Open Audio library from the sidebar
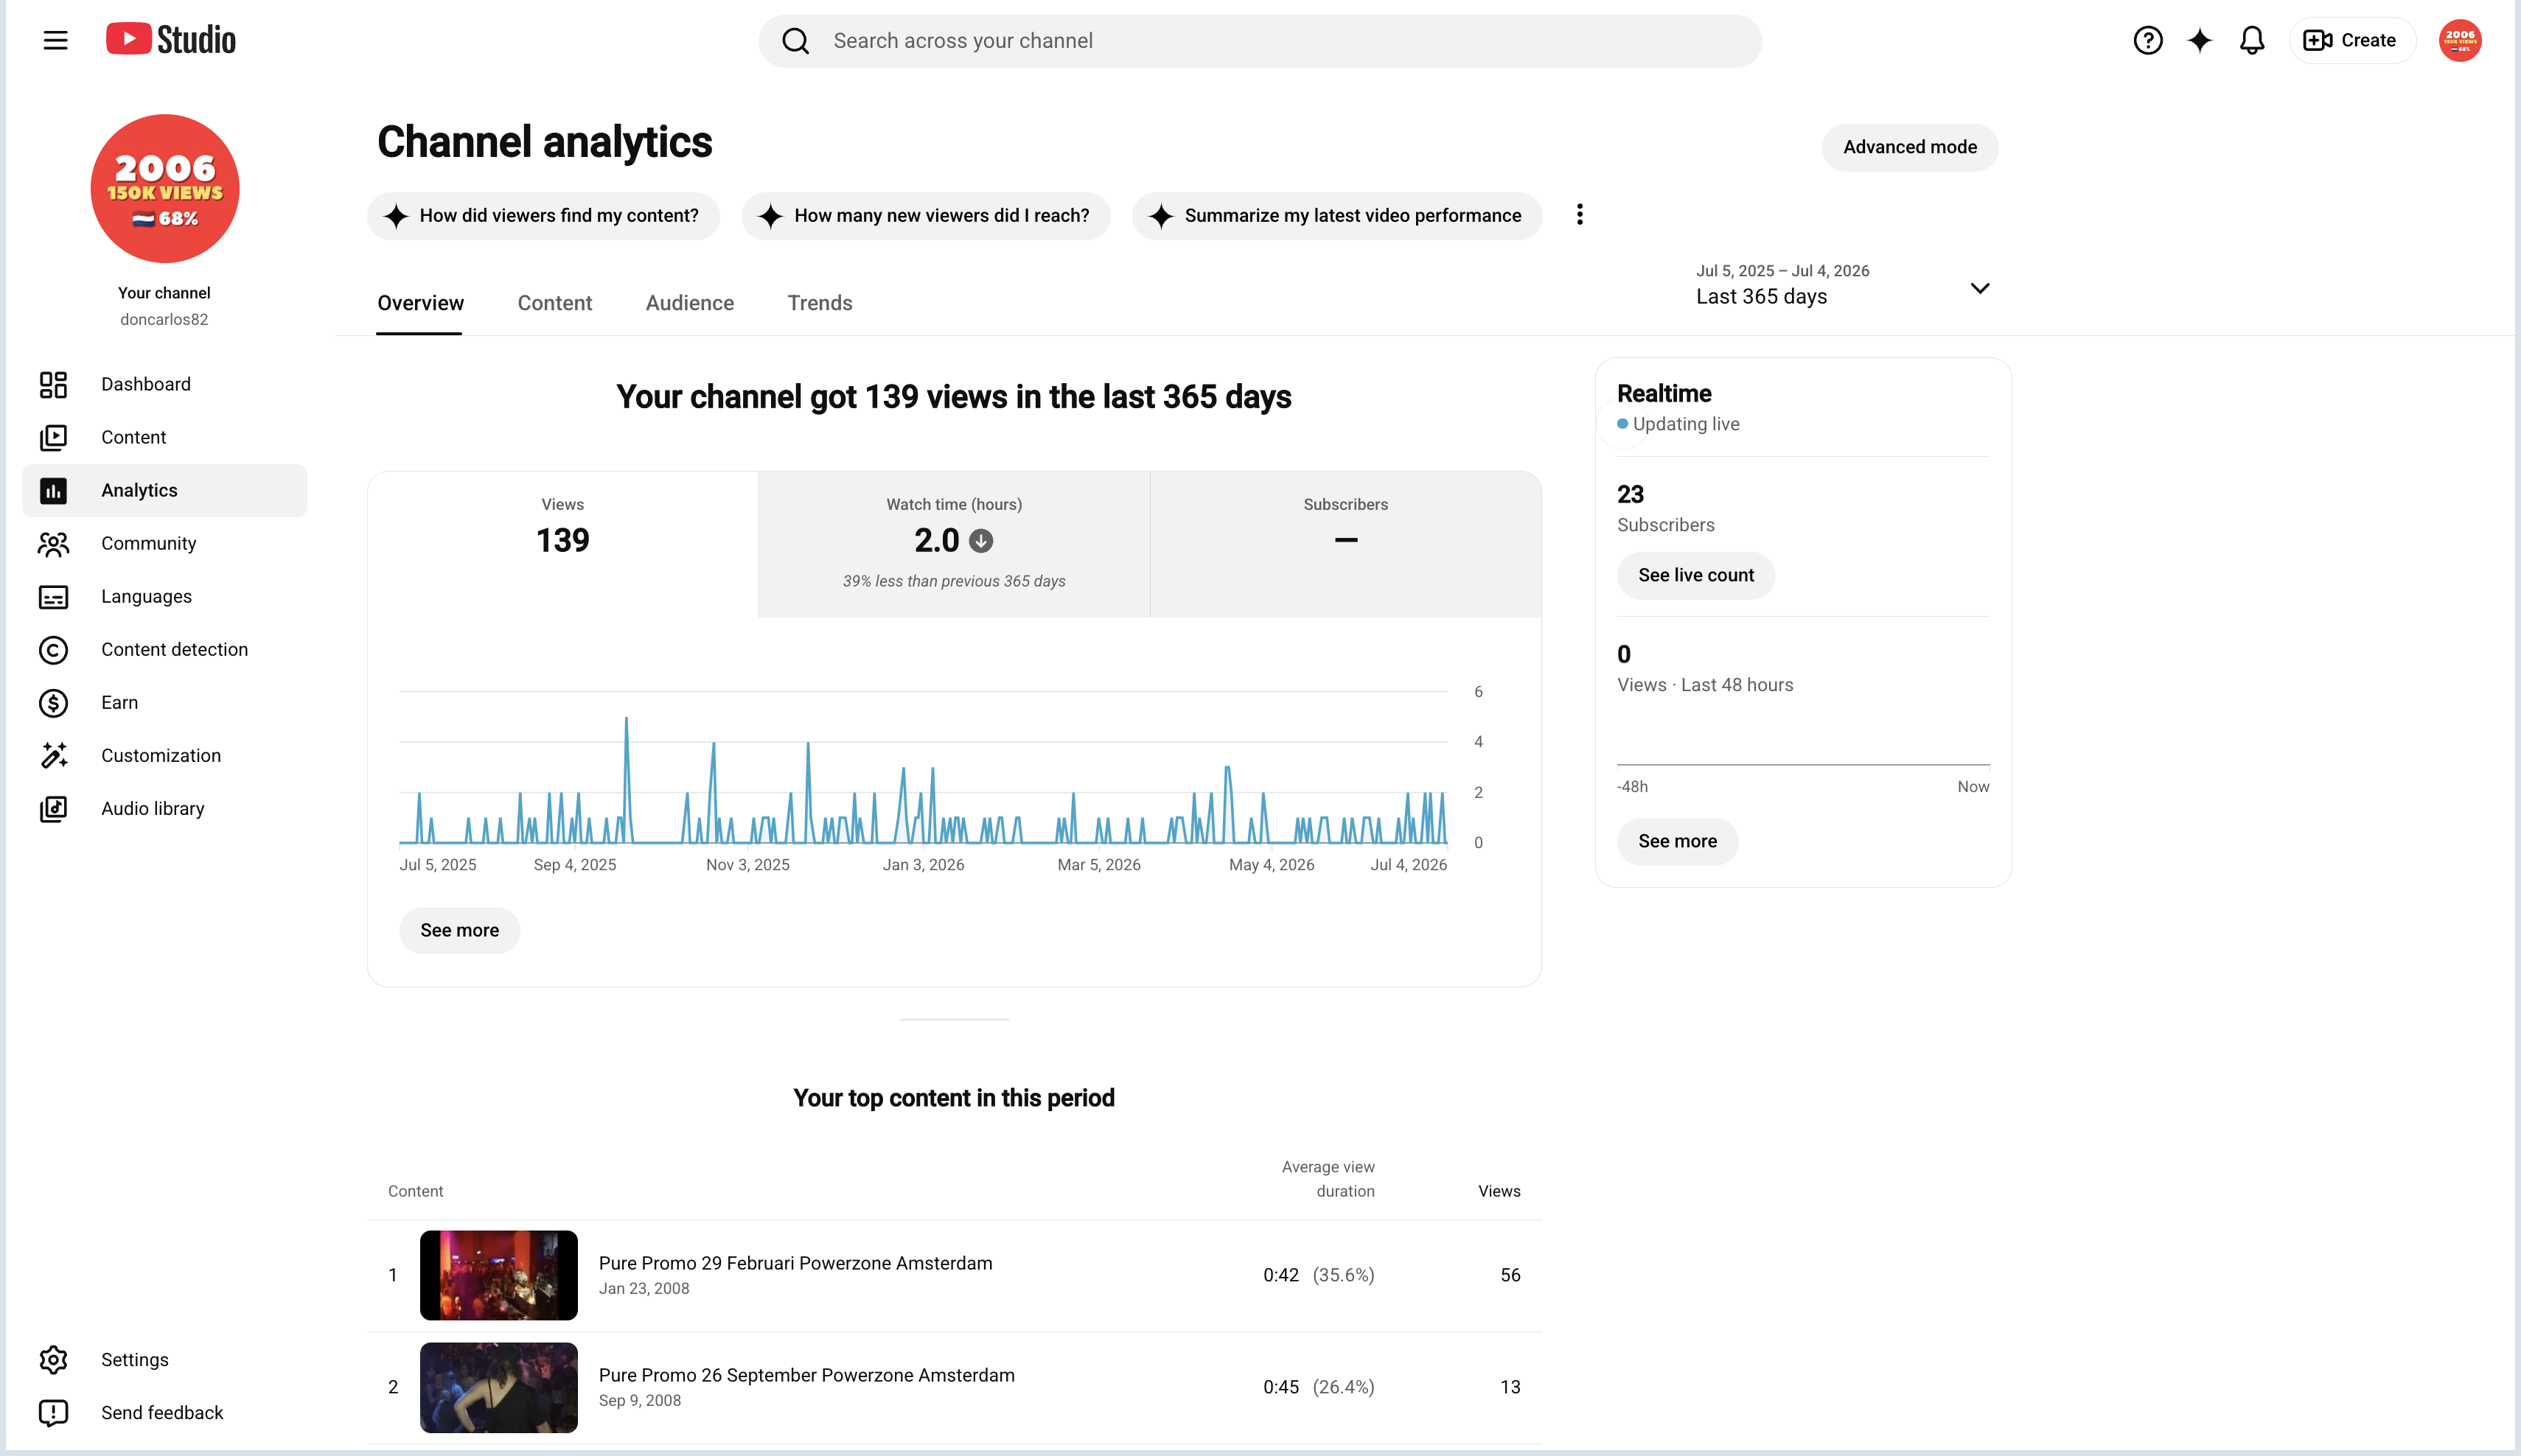Viewport: 2521px width, 1456px height. point(165,808)
